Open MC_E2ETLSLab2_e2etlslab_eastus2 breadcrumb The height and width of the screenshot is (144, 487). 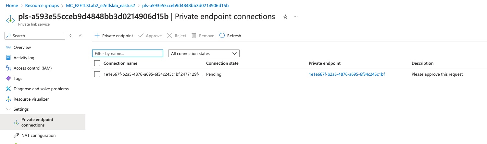(100, 6)
